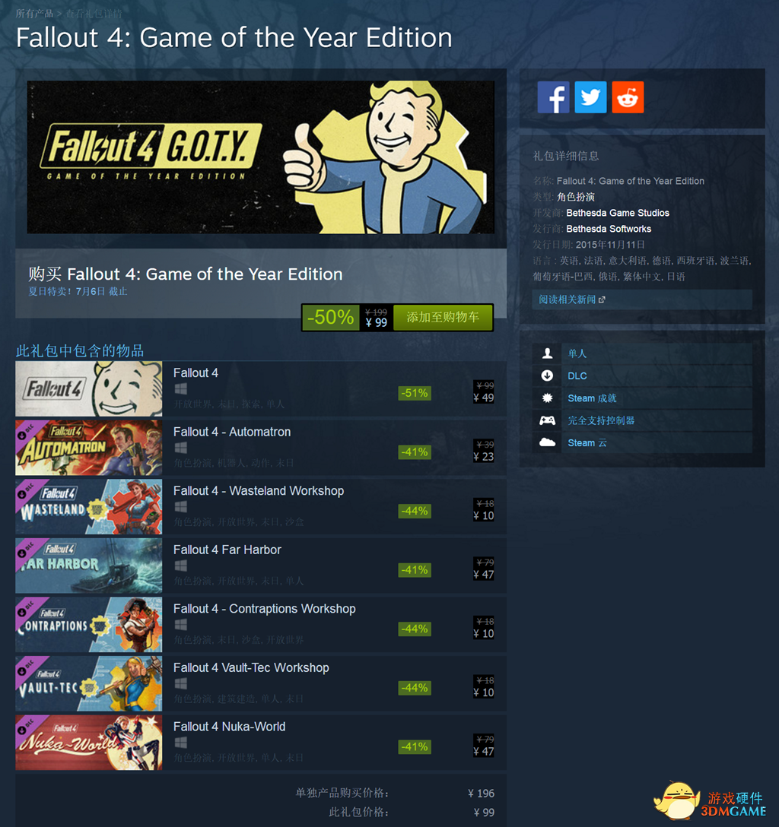Add the bundle to cart with 添加至购物车
Image resolution: width=779 pixels, height=827 pixels.
click(443, 317)
